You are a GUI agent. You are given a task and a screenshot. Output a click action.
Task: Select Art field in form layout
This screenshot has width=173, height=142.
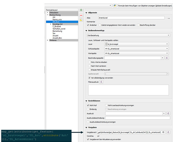[54, 17]
